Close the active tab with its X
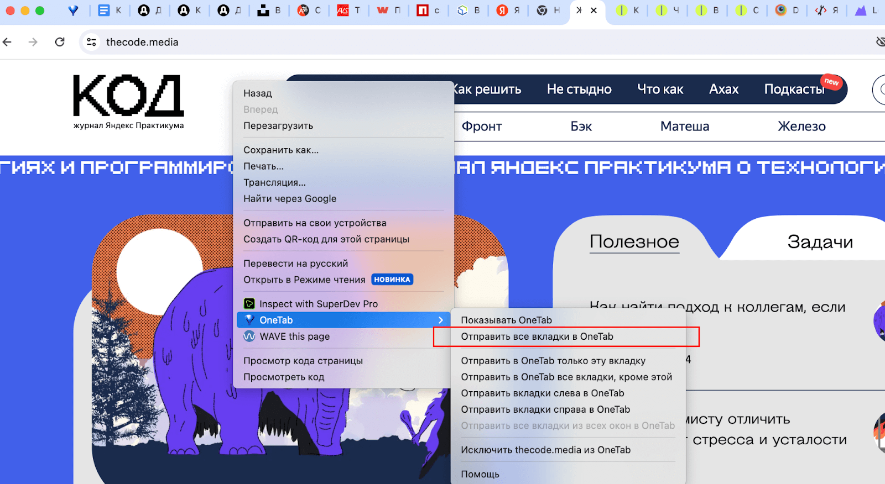 coord(594,10)
